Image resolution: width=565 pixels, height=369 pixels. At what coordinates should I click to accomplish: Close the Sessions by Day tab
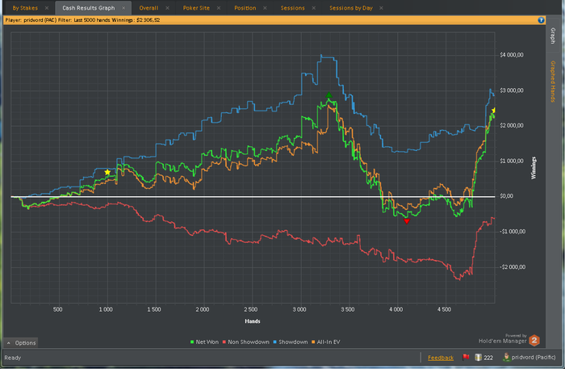(381, 8)
